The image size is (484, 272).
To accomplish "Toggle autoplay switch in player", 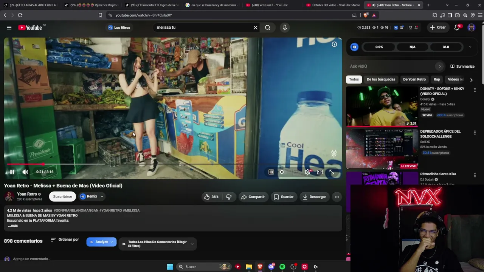I will [x=282, y=172].
